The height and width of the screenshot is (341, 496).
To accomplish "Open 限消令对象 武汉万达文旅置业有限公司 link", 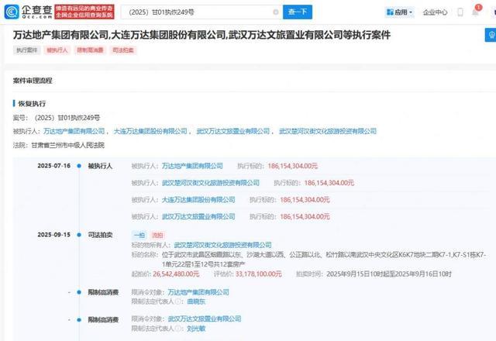I will [x=205, y=319].
